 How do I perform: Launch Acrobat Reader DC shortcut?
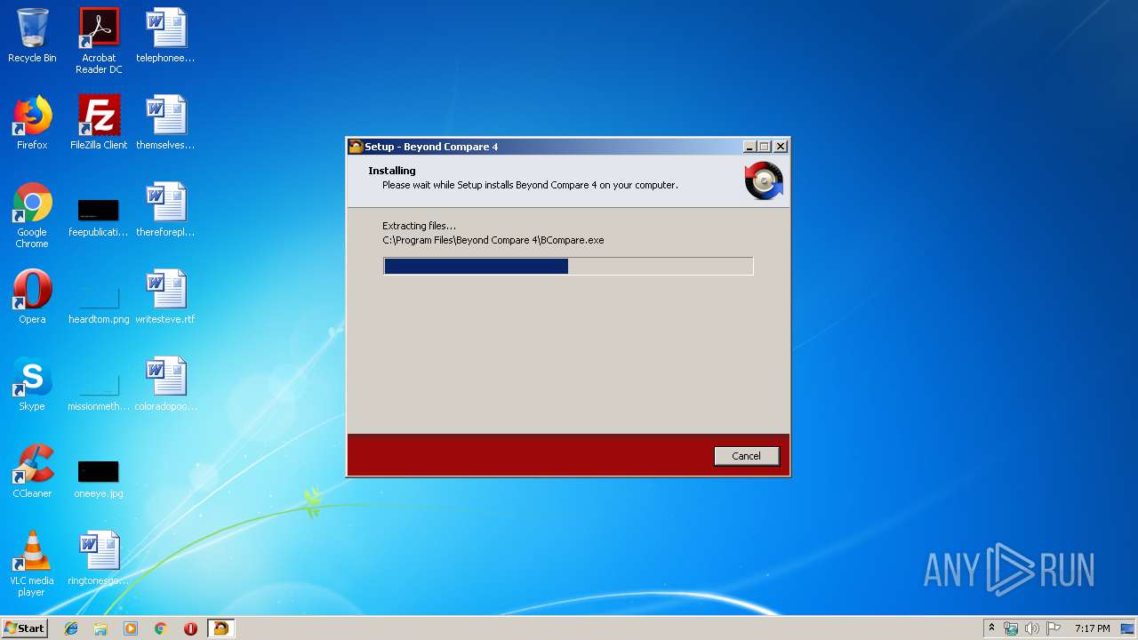99,41
